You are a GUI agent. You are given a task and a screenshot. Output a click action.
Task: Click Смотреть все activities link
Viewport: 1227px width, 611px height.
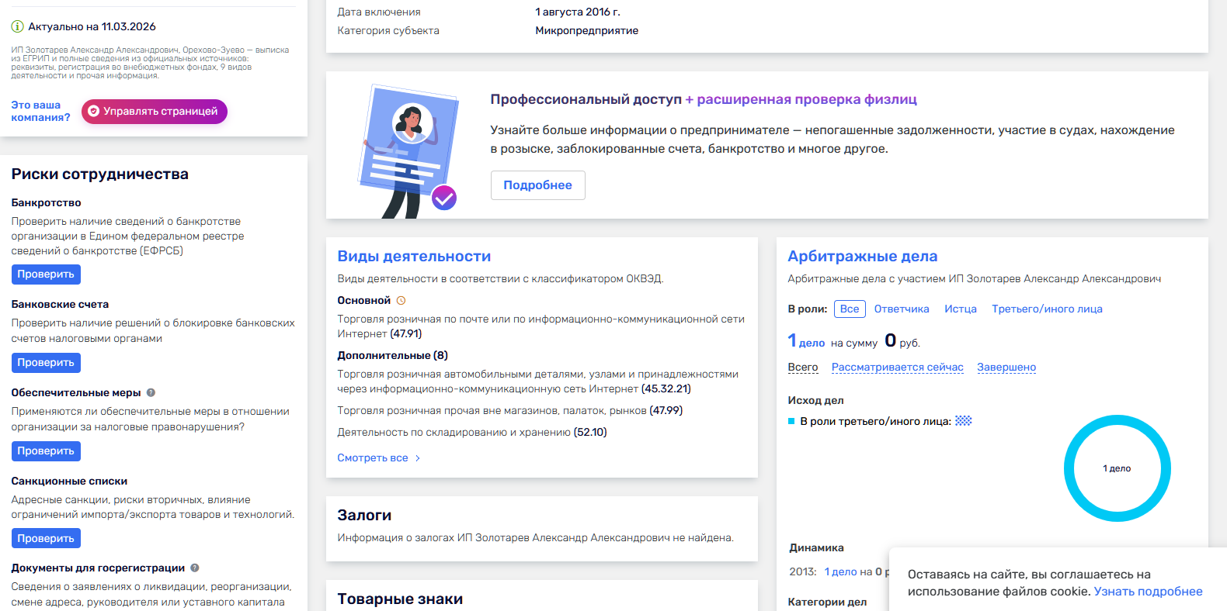point(372,458)
